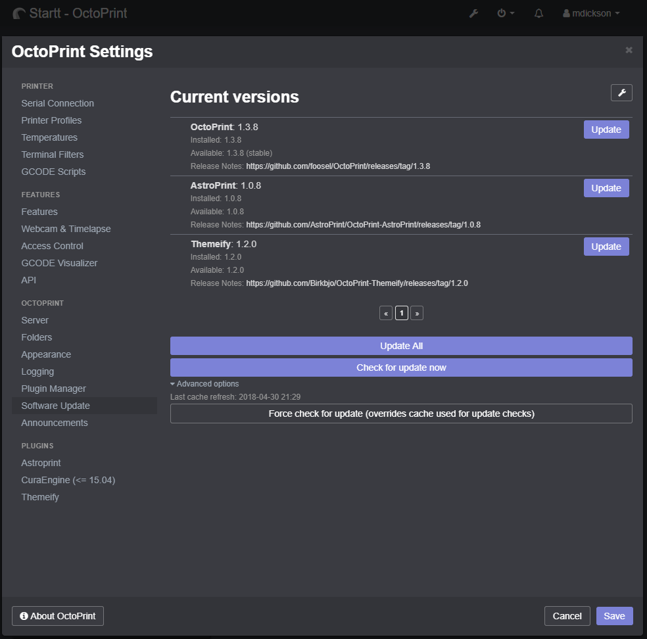
Task: Go to previous page of versions
Action: 386,313
